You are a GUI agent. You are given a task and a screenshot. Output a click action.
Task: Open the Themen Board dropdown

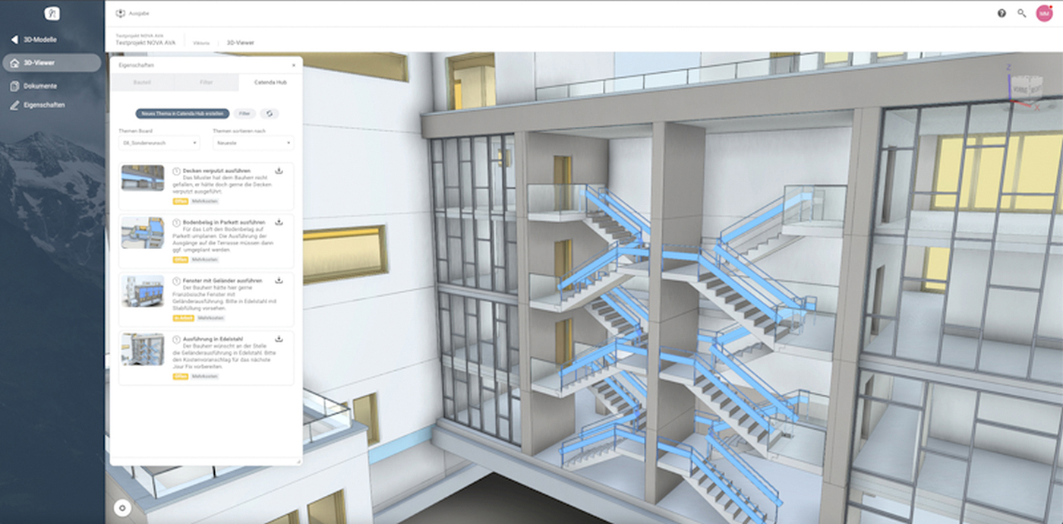157,143
